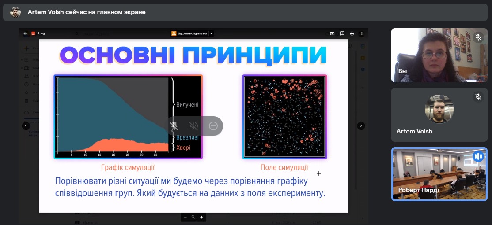The height and width of the screenshot is (225, 492).
Task: Click the zoom in plus button
Action: 201,217
